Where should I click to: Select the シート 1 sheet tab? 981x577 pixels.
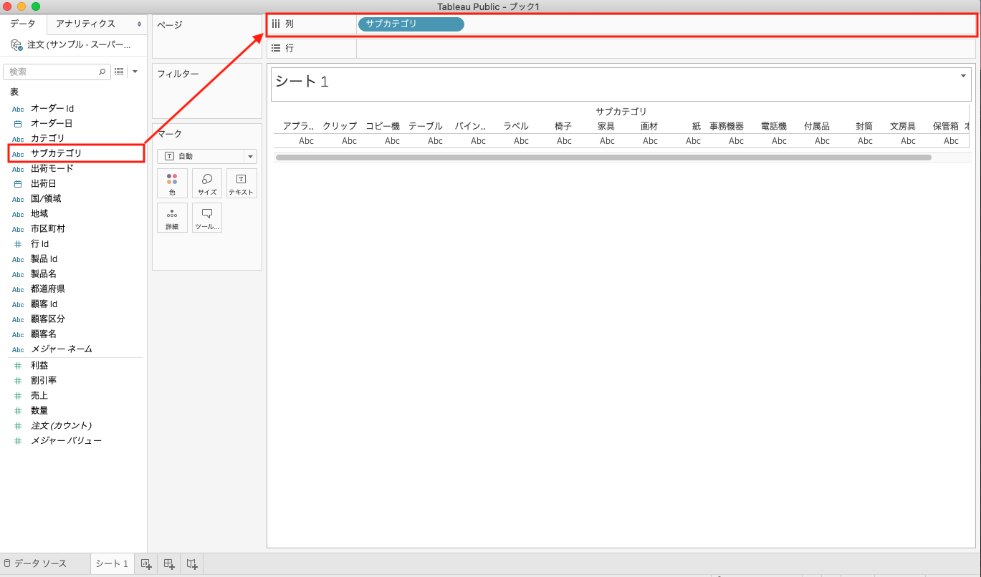[112, 563]
